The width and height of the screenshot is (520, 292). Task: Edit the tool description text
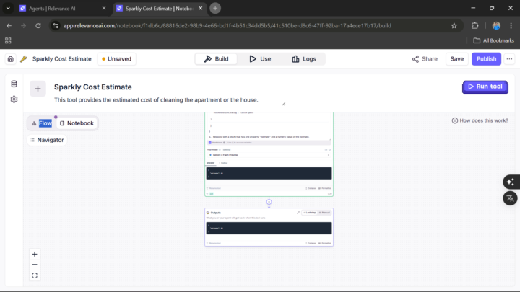(156, 100)
